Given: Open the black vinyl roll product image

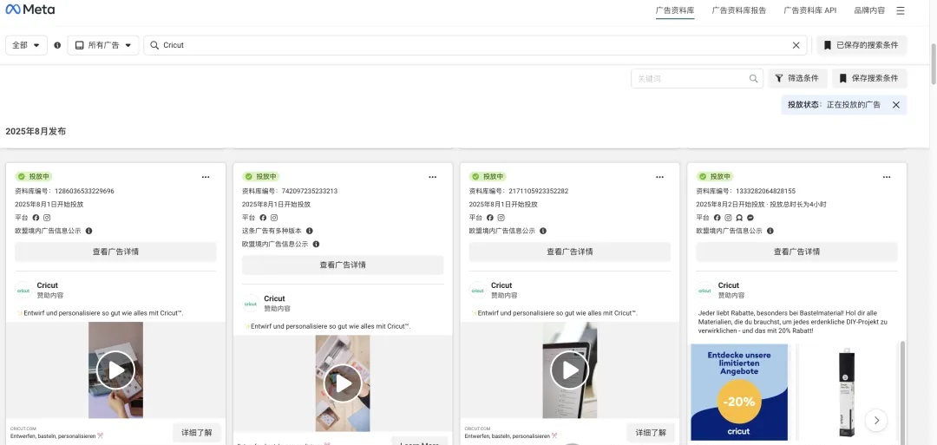Looking at the screenshot, I should click(845, 392).
